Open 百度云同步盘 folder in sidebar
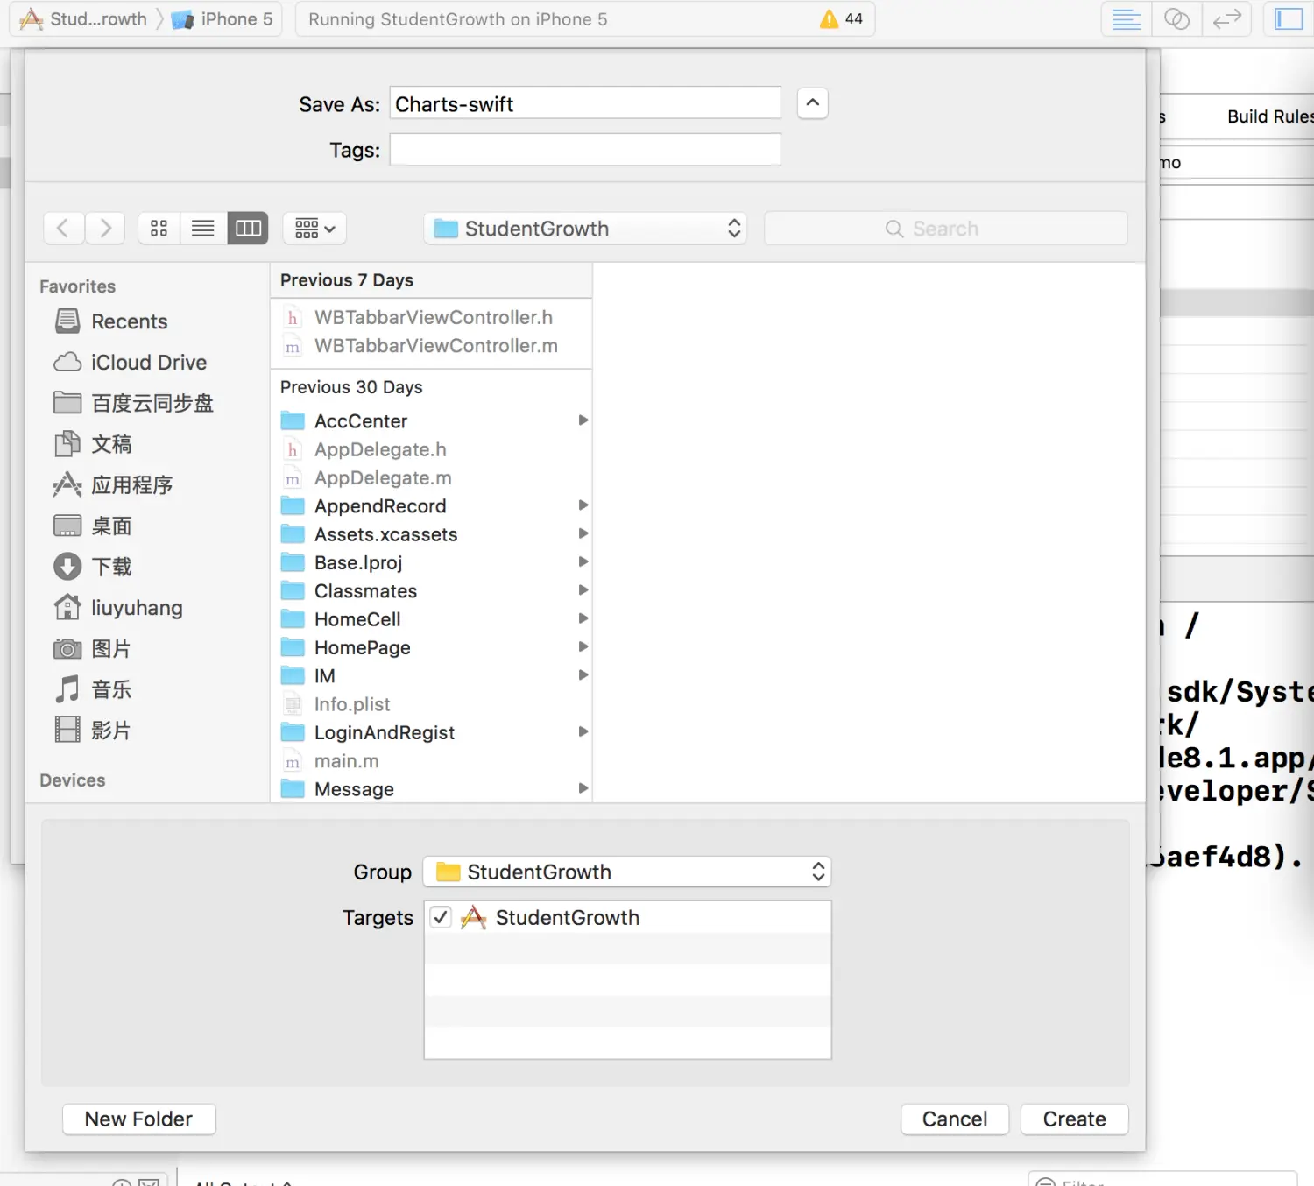The width and height of the screenshot is (1314, 1186). 133,403
